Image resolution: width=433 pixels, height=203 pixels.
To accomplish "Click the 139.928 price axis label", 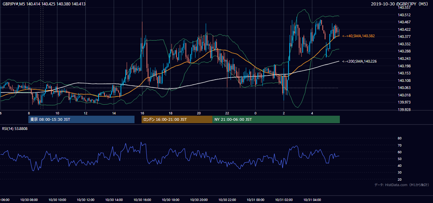I will 404,110.
